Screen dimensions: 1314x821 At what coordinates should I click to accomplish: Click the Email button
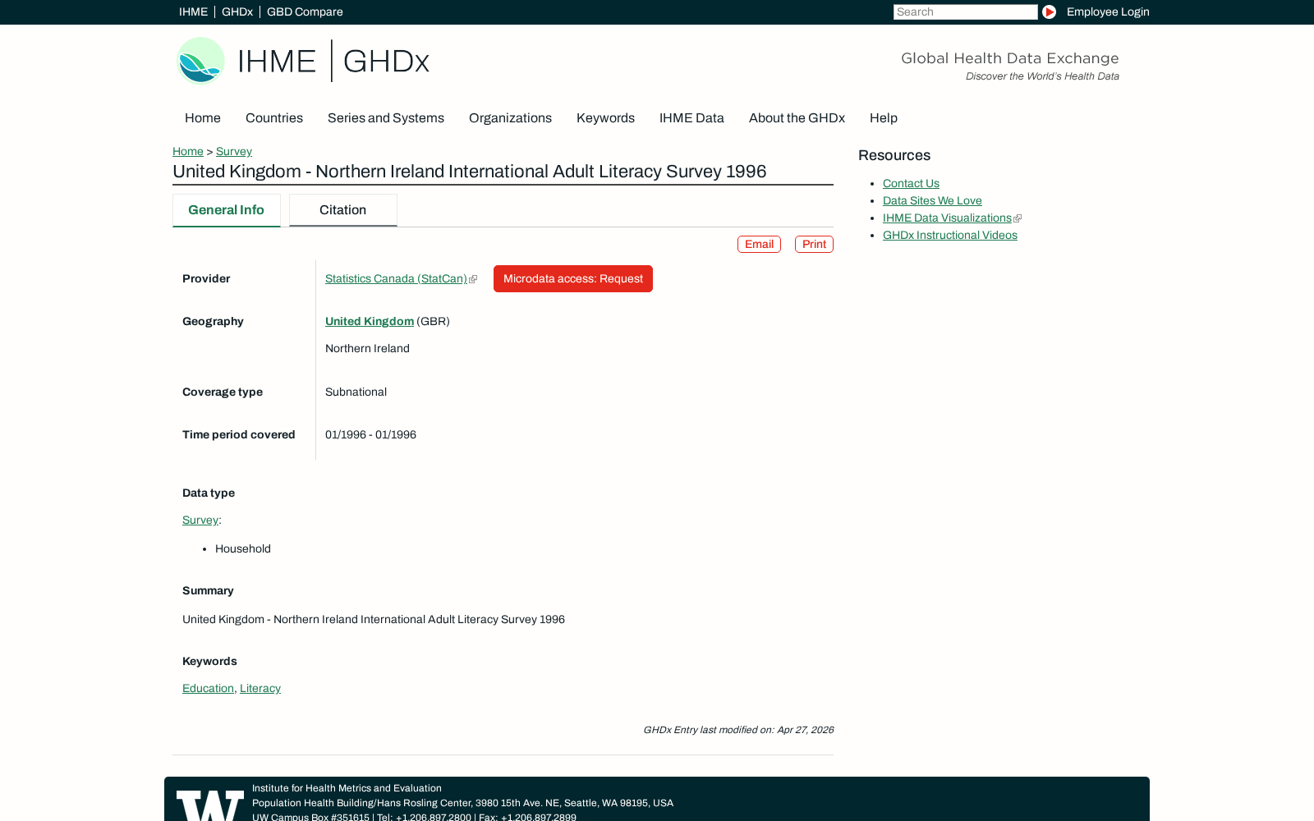pos(759,244)
